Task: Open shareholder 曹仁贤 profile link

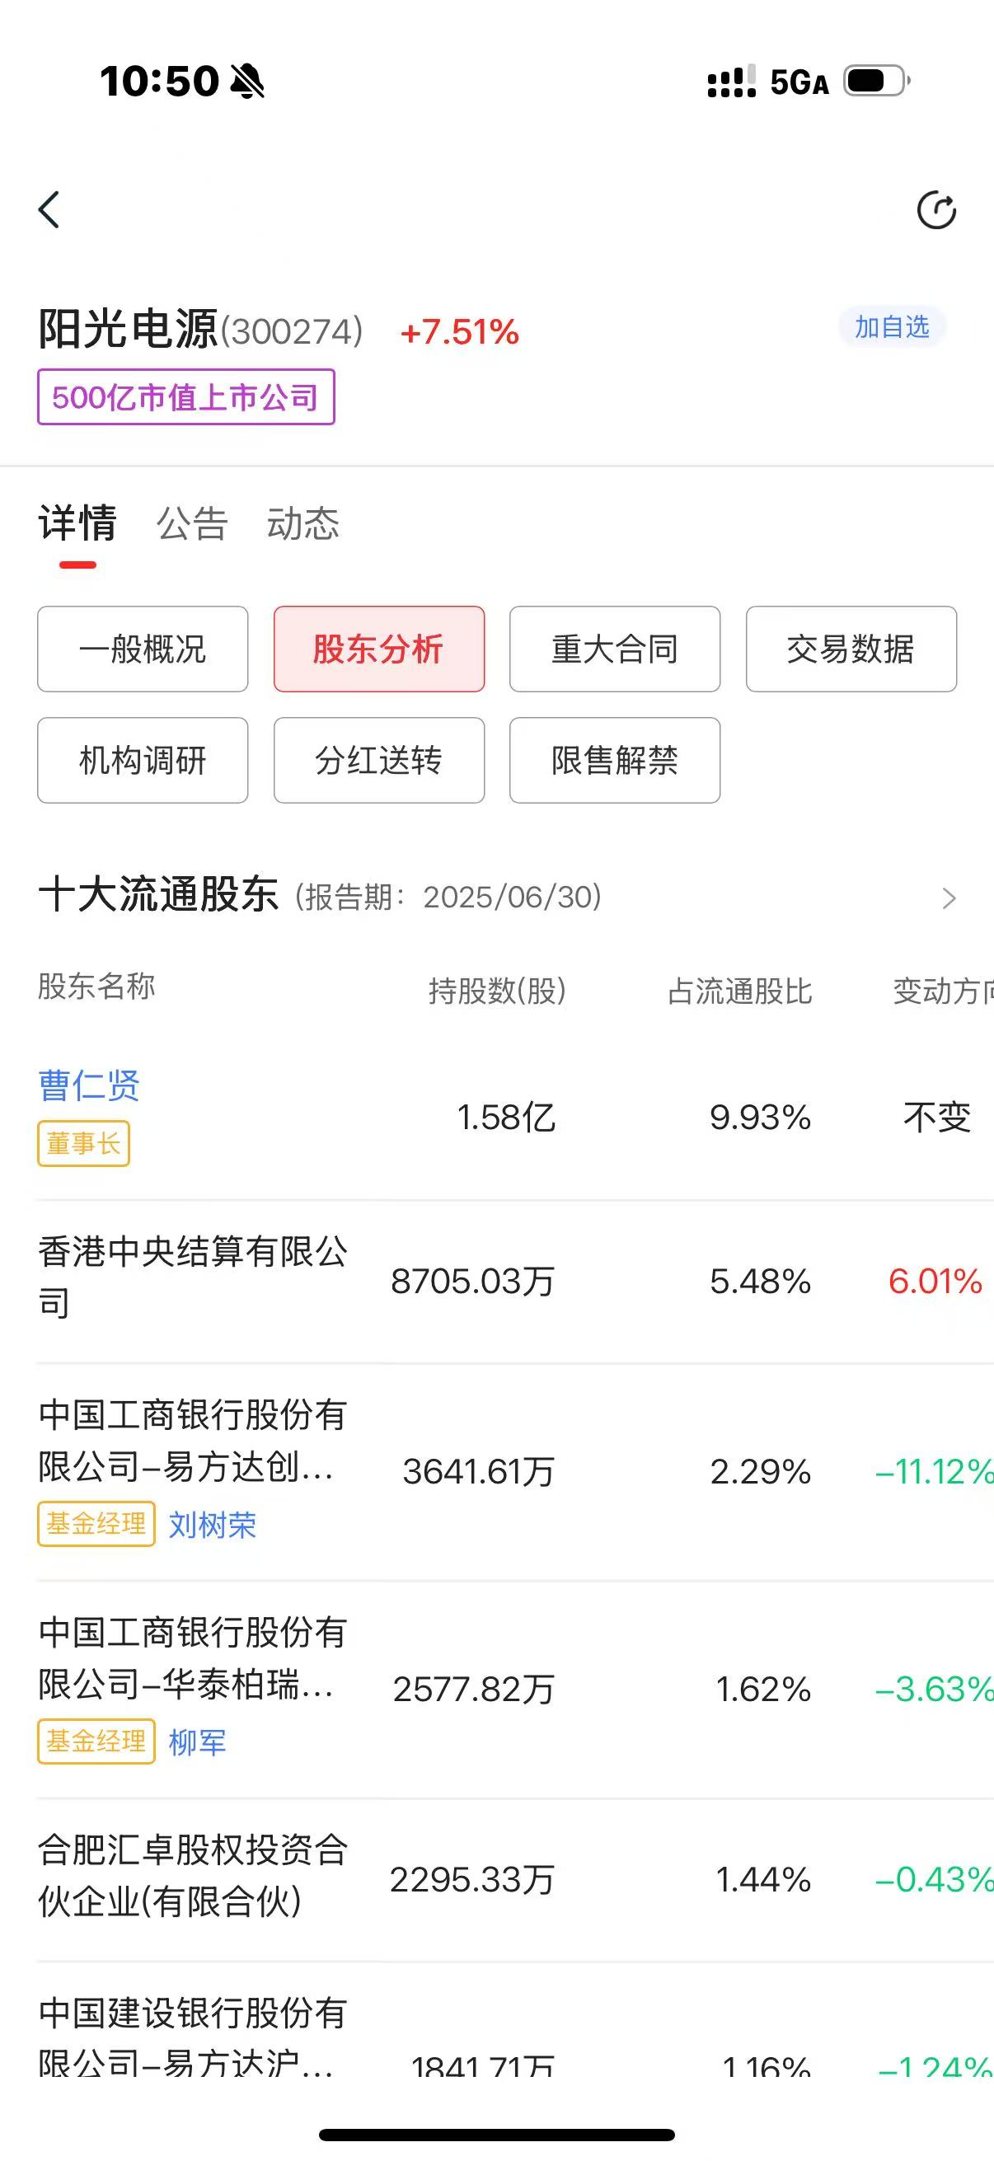Action: coord(89,1085)
